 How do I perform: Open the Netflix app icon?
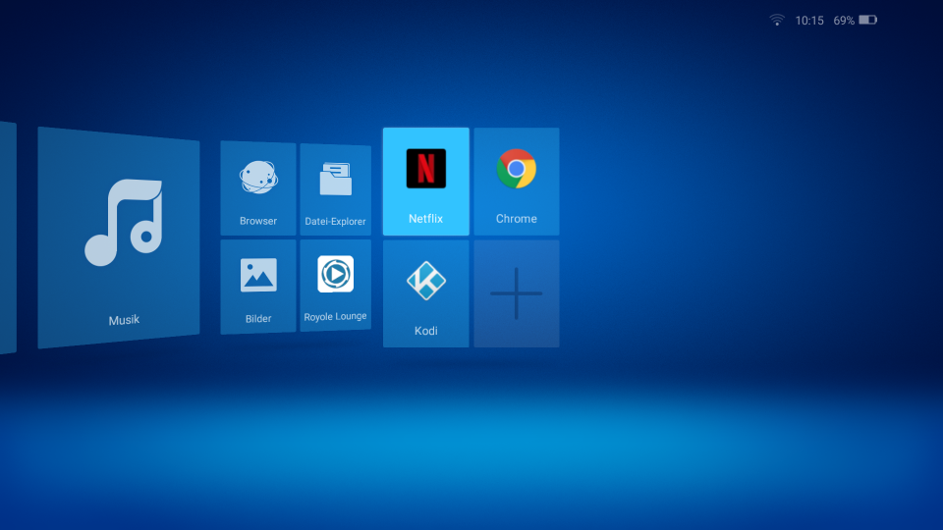click(425, 169)
